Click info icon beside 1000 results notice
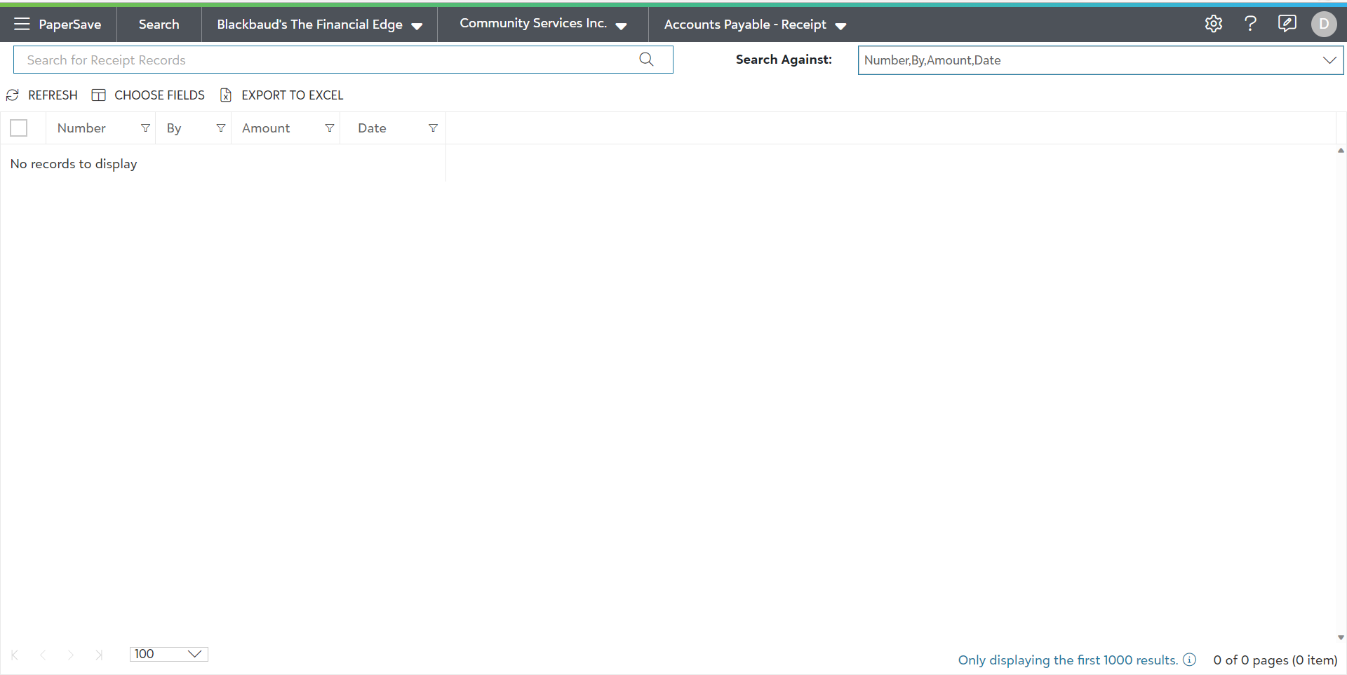This screenshot has height=675, width=1347. tap(1189, 660)
